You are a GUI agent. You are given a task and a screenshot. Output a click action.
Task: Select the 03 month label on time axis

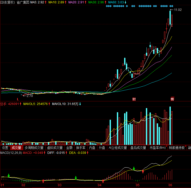tap(60, 185)
